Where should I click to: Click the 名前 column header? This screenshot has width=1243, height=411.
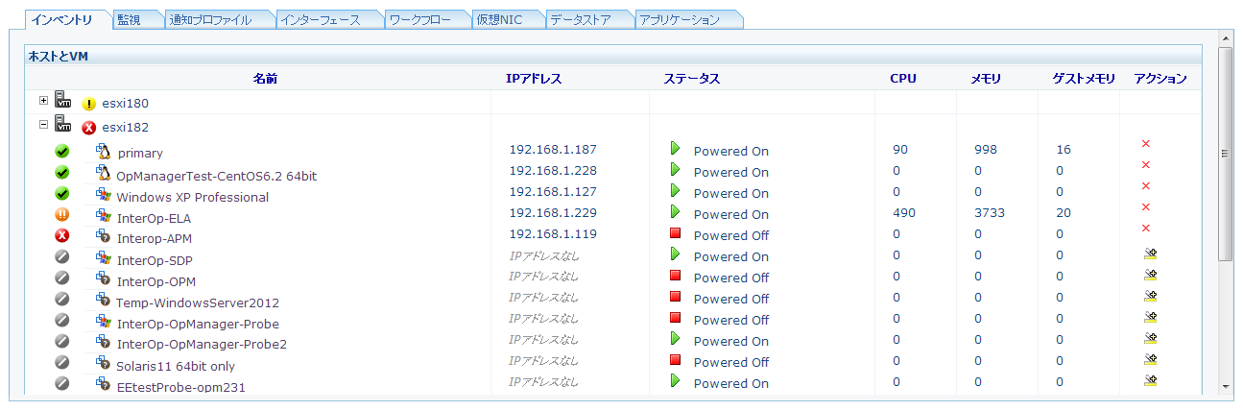(265, 79)
